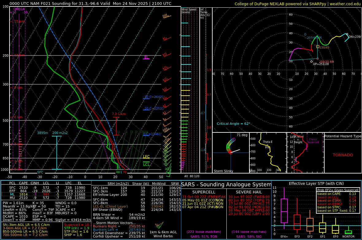Screen dimensions: 362x240
Task: Select the sounding title with valid time
Action: (90, 3)
